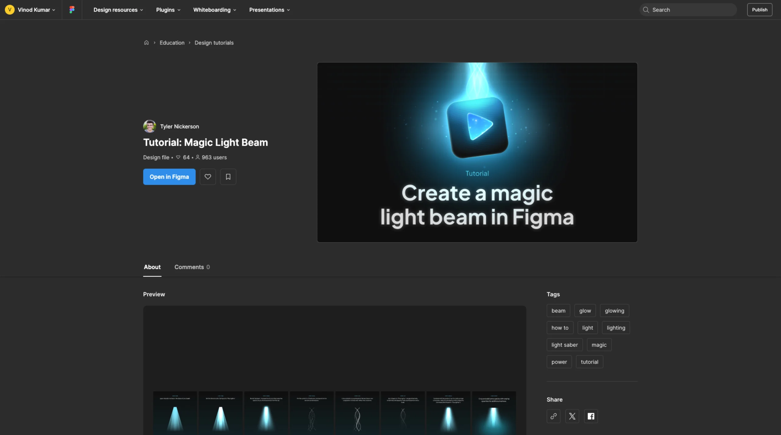Viewport: 781px width, 435px height.
Task: Open Education breadcrumb link
Action: coord(172,43)
